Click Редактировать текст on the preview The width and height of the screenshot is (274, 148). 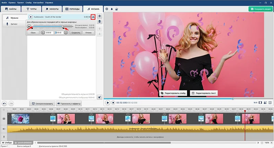click(204, 93)
